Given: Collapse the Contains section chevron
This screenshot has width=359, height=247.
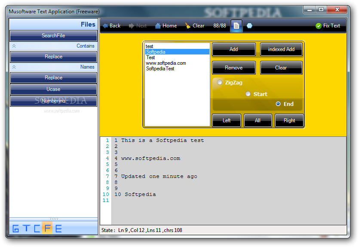Looking at the screenshot, I should 14,46.
